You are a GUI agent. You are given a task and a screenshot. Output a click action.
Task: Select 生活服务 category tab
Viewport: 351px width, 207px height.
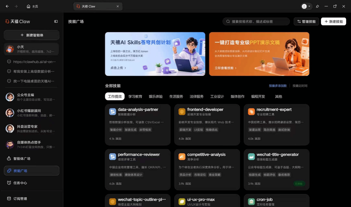pos(176,96)
